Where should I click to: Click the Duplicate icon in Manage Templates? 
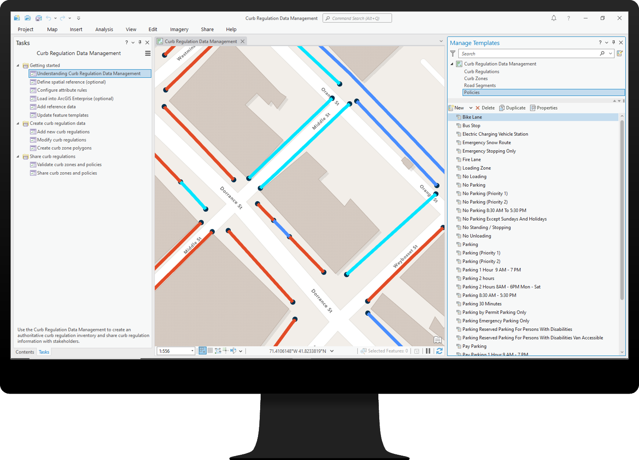(512, 108)
